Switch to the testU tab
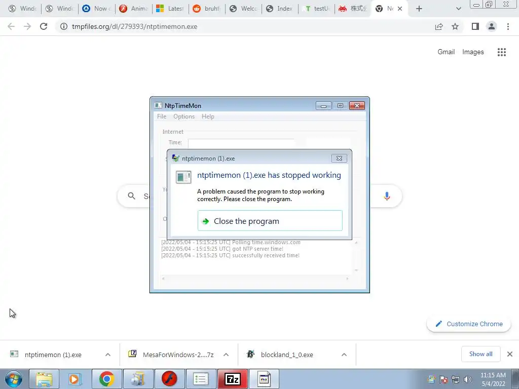The image size is (519, 389). [x=317, y=9]
